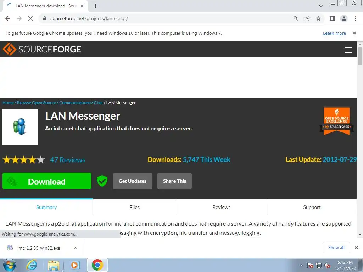The image size is (363, 272).
Task: Open the hamburger menu on SourceForge
Action: point(348,50)
